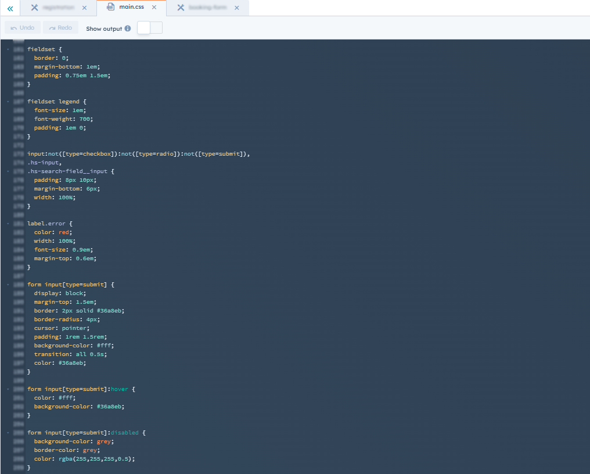Close the blurred tab left of main.css
The width and height of the screenshot is (590, 474).
(x=84, y=8)
